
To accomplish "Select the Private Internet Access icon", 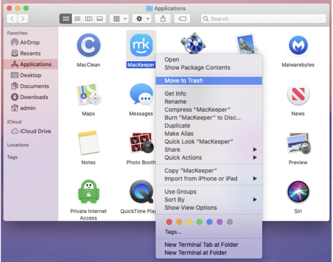I will click(88, 192).
